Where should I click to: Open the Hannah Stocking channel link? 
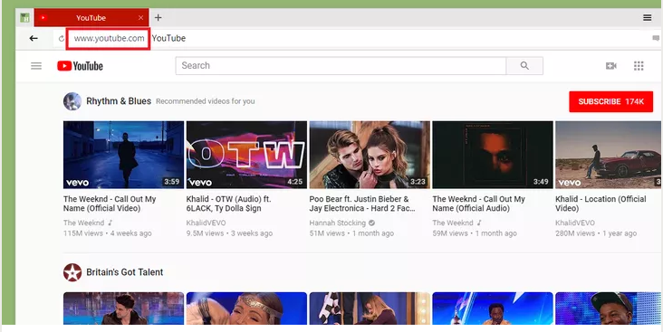[338, 223]
